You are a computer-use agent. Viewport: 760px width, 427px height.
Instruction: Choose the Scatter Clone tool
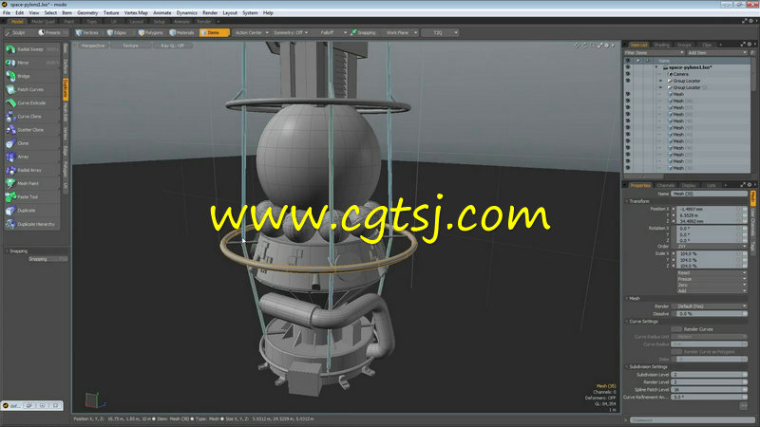[x=32, y=130]
